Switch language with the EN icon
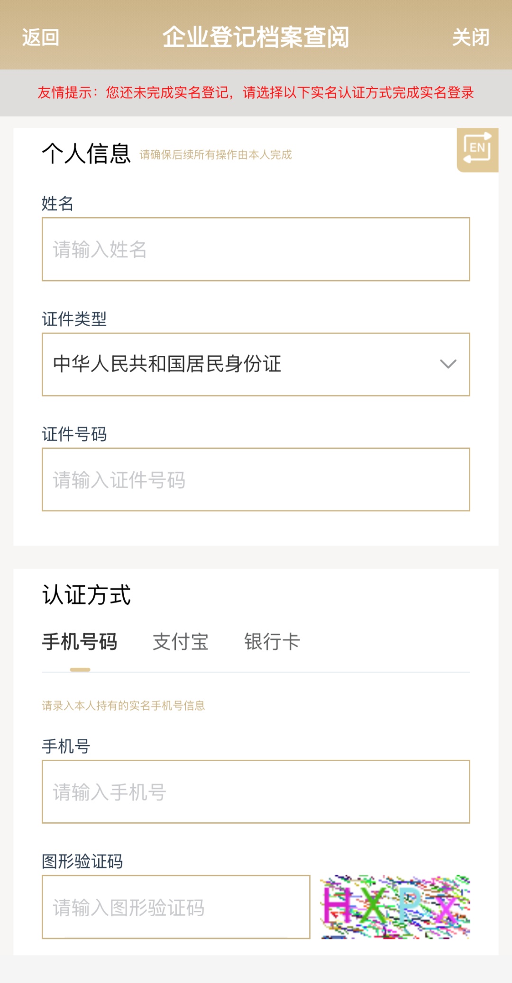The width and height of the screenshot is (512, 983). tap(477, 150)
